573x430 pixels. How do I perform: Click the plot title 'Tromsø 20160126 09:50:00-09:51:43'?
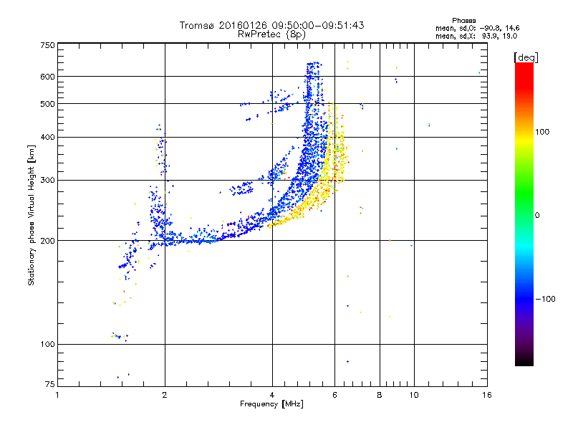272,25
